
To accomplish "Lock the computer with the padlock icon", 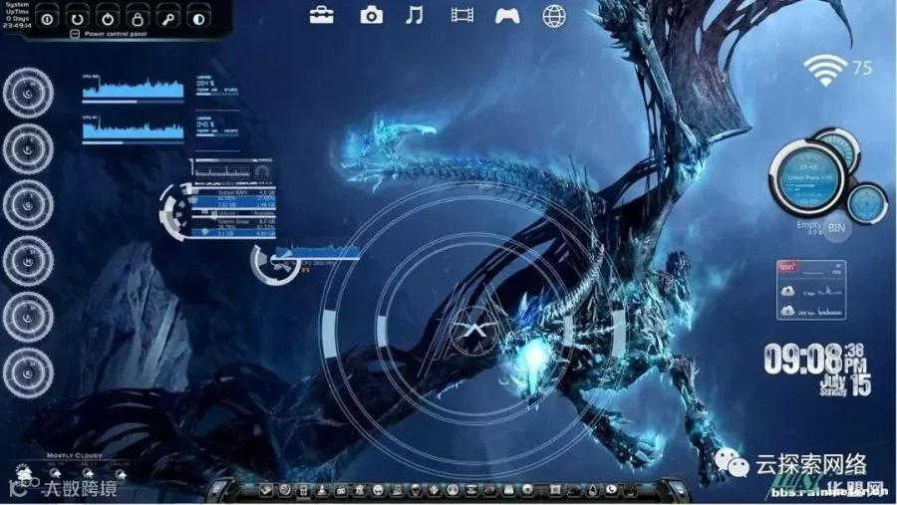I will pyautogui.click(x=138, y=18).
